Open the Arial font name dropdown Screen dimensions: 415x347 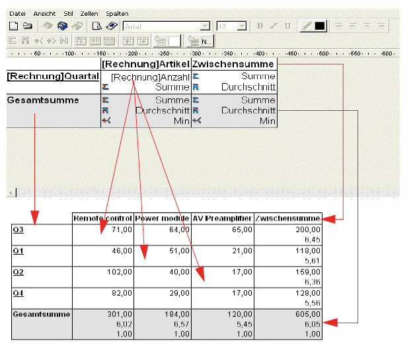pos(206,26)
